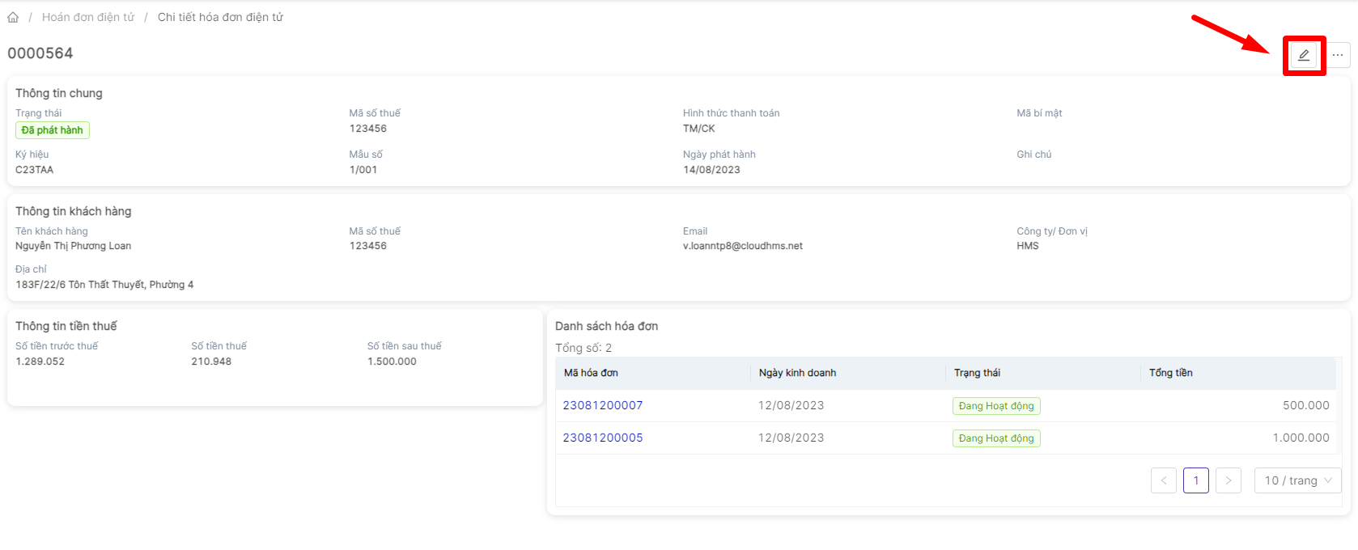Click the Ngày kinh doanh column header
This screenshot has width=1358, height=550.
[797, 373]
